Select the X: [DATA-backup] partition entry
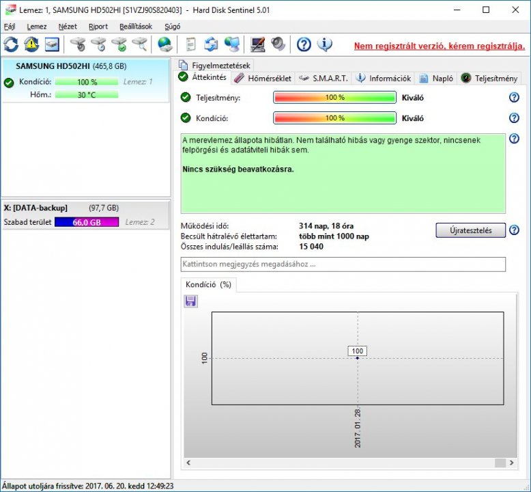531x492 pixels. pyautogui.click(x=86, y=215)
